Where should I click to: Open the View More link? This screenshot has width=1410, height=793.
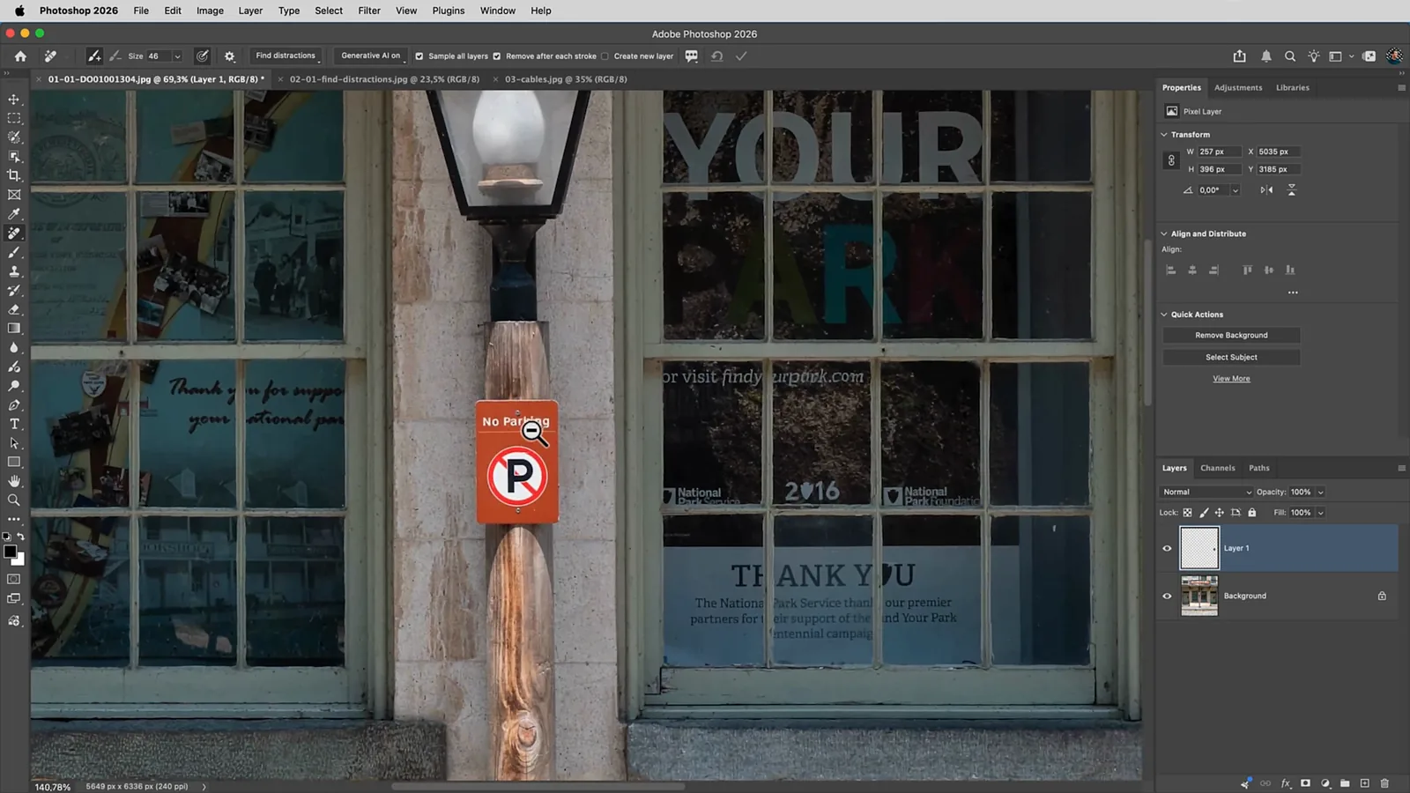[x=1231, y=379]
